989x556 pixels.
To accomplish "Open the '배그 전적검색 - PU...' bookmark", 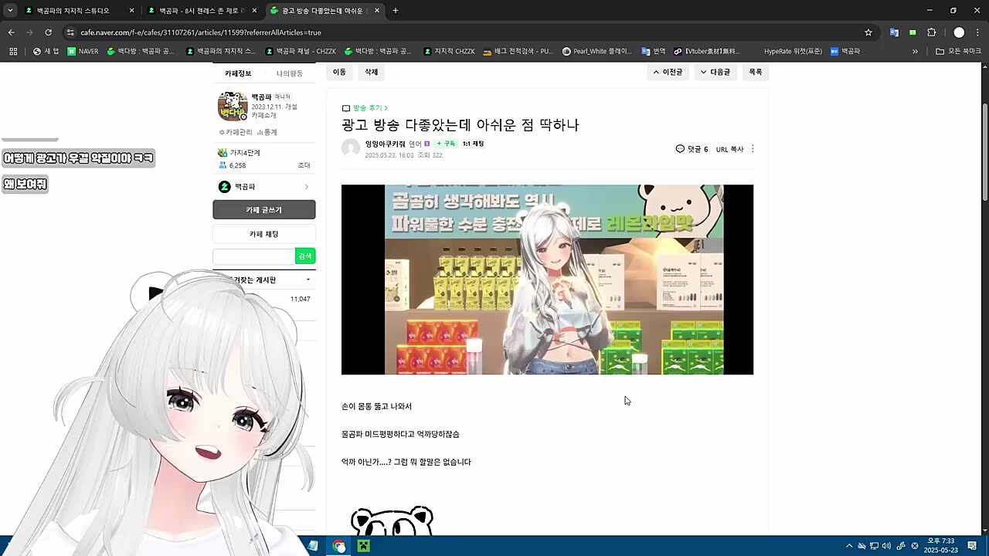I will point(518,51).
